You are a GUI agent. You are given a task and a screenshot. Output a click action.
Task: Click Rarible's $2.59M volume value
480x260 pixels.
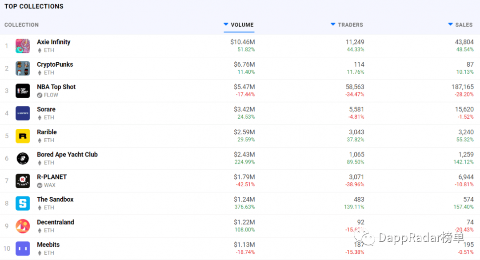click(244, 132)
